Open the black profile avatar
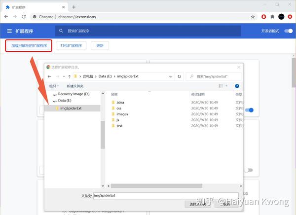296x215 pixels. [x=281, y=17]
